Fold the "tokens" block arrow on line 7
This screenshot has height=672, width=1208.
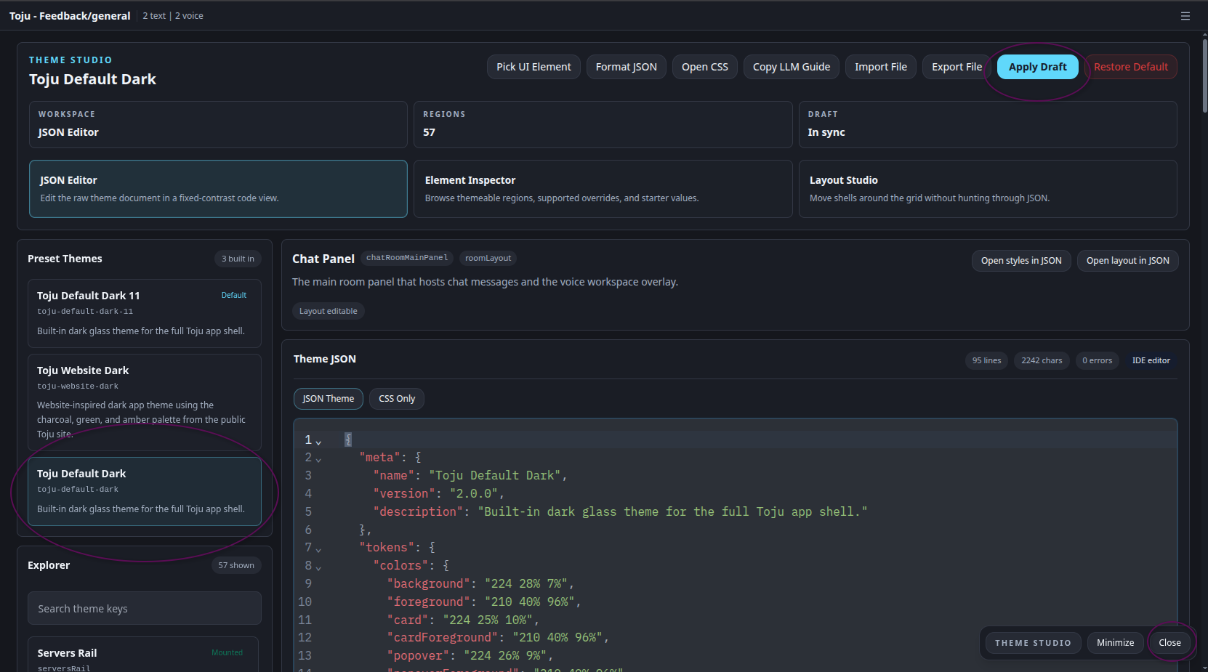[x=318, y=549]
